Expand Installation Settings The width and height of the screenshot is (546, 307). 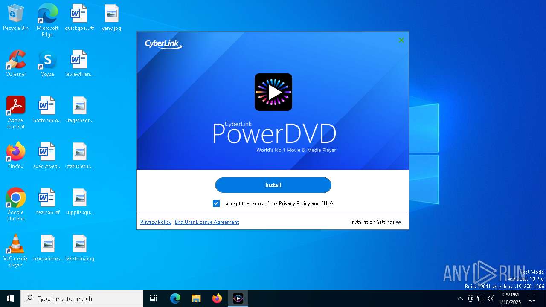tap(375, 222)
